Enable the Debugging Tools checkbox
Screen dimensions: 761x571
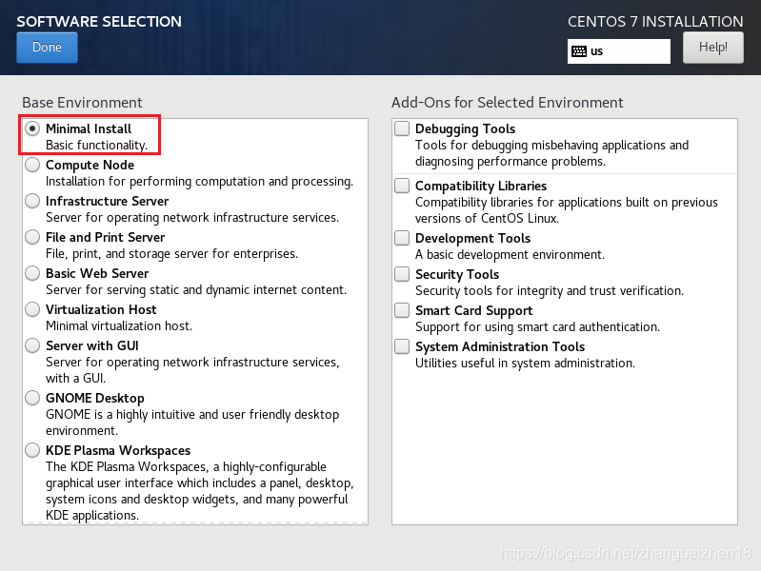(x=402, y=128)
